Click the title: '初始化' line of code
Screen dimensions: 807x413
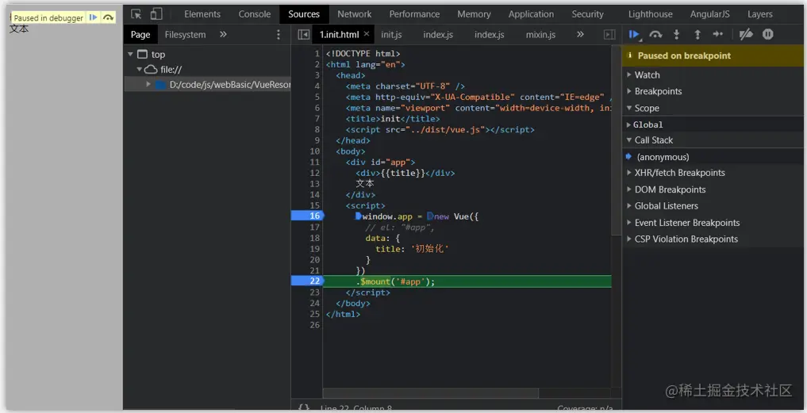pyautogui.click(x=413, y=249)
